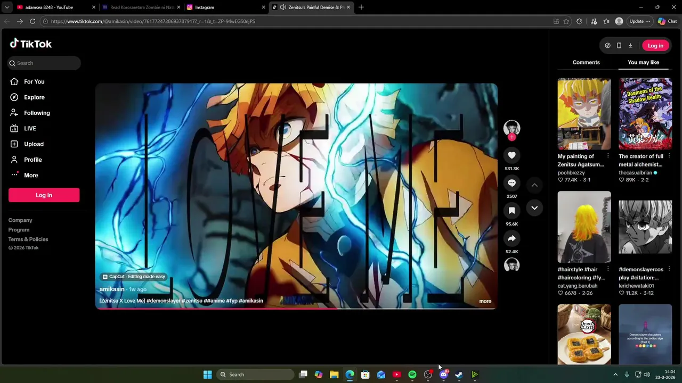Screen dimensions: 682x383
Task: Refresh the page in the browser
Action: pos(33,21)
